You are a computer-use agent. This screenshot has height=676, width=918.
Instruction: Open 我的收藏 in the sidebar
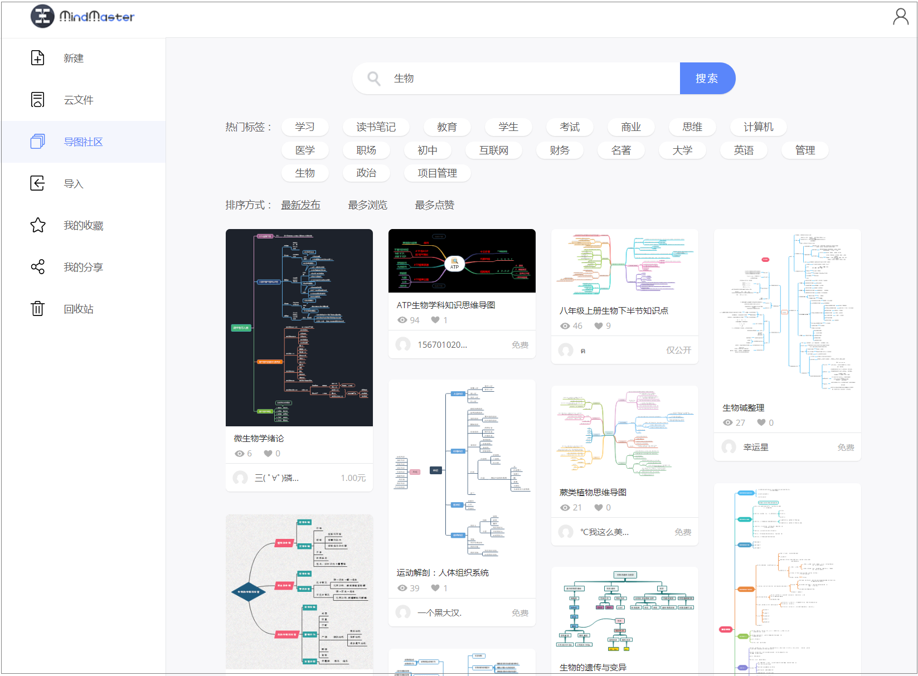(84, 225)
